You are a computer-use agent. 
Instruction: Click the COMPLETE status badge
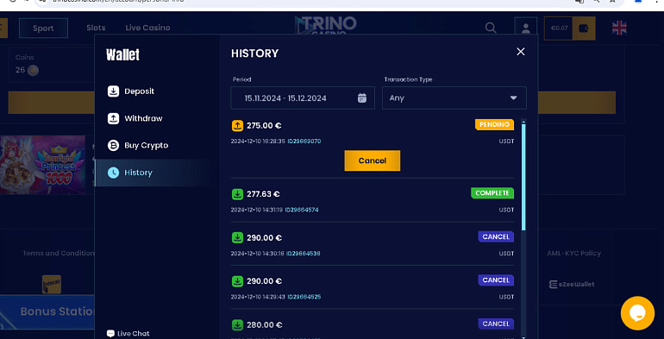492,193
